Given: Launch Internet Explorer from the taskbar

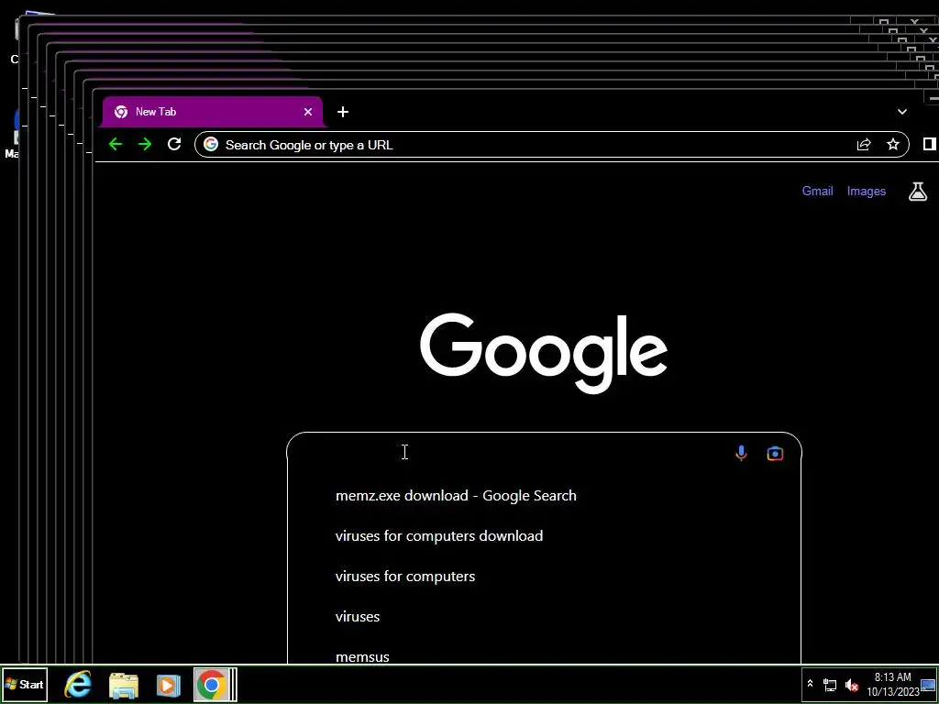Looking at the screenshot, I should [78, 684].
